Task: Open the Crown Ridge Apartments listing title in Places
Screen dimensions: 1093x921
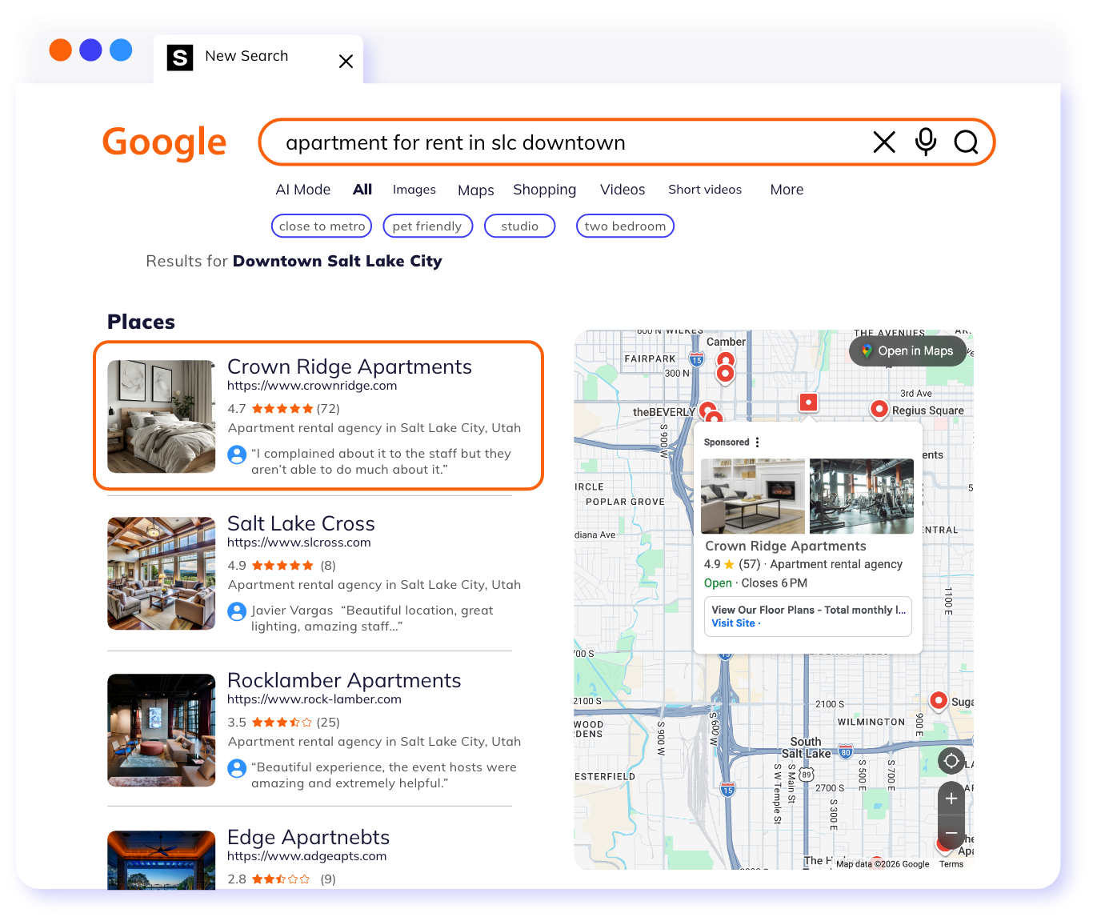Action: 350,366
